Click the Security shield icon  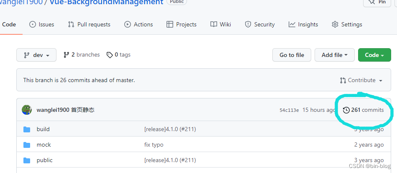[248, 25]
